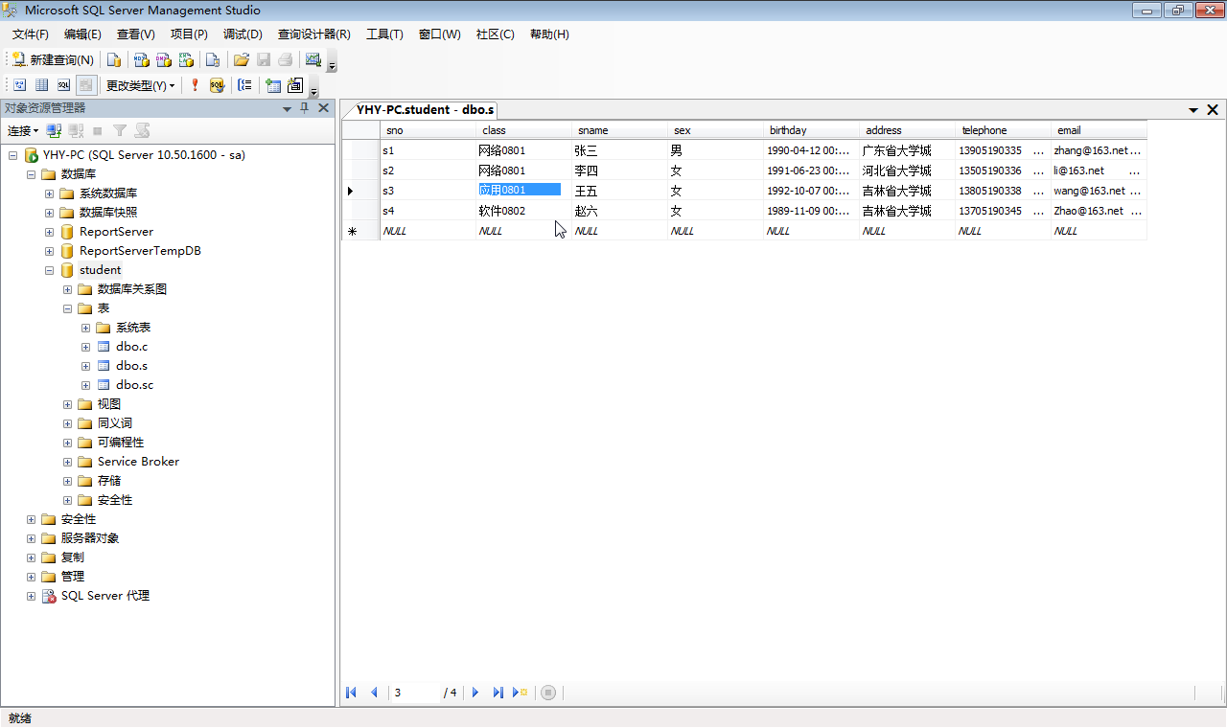Image resolution: width=1227 pixels, height=728 pixels.
Task: Close the Object Explorer panel
Action: (323, 108)
